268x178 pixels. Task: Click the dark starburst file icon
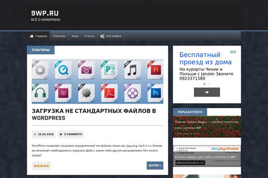click(86, 93)
